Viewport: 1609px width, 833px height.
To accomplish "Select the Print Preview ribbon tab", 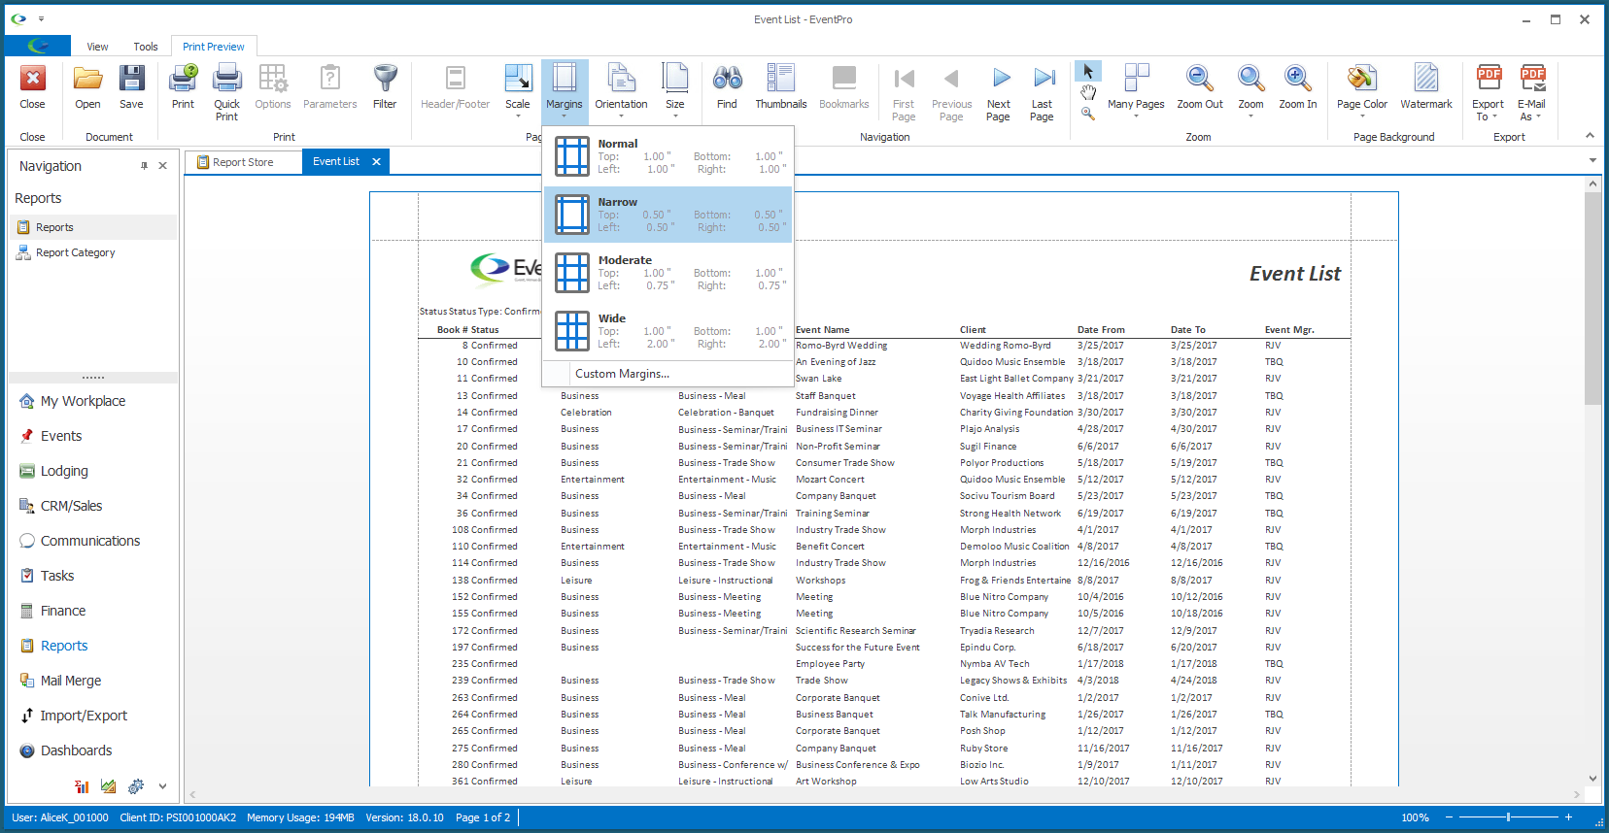I will (x=214, y=47).
